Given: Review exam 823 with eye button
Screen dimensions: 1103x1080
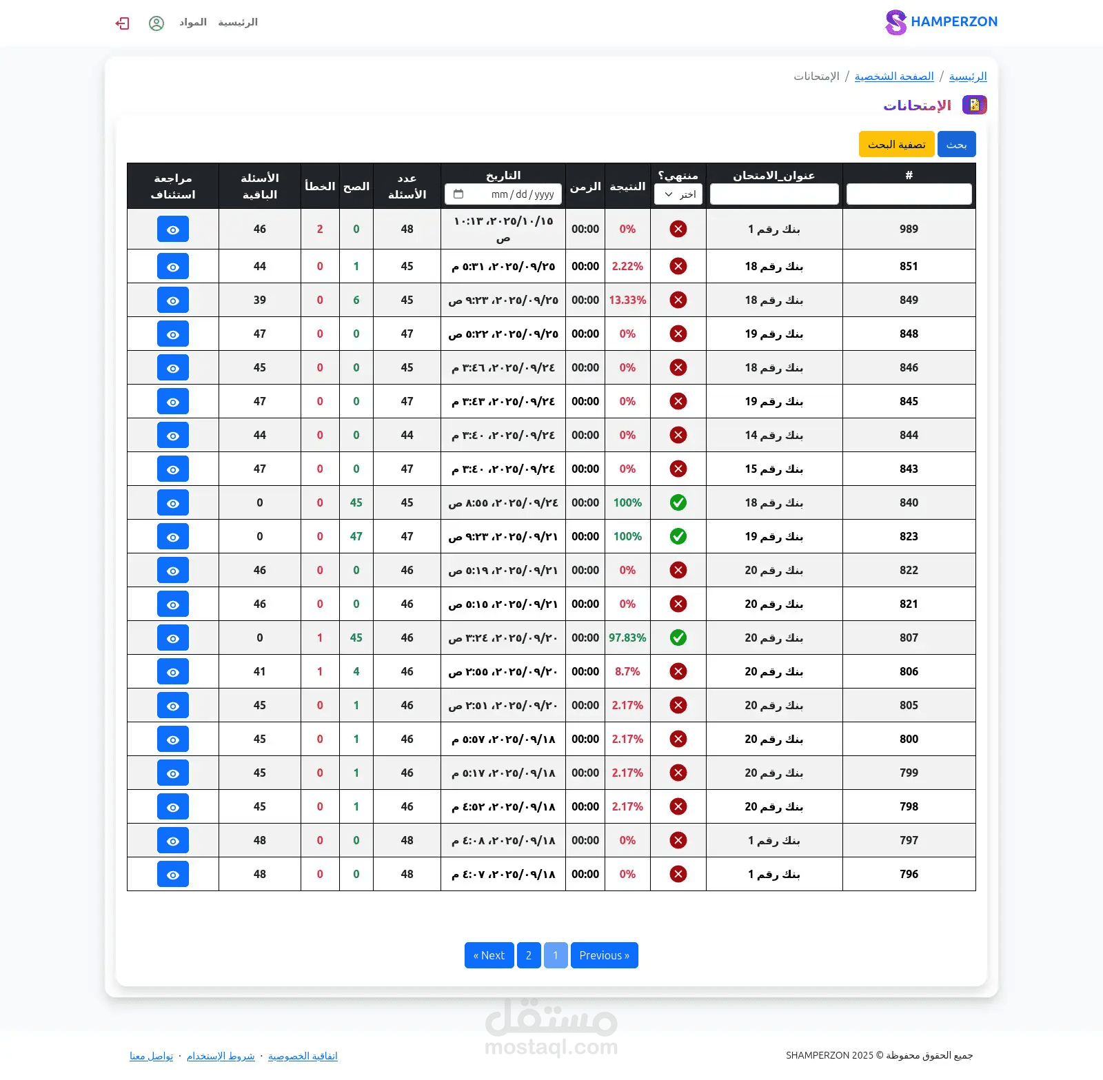Looking at the screenshot, I should tap(173, 537).
